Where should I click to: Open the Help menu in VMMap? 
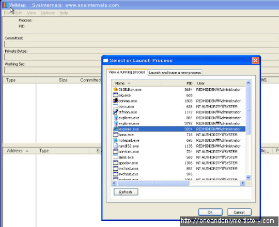pyautogui.click(x=64, y=13)
